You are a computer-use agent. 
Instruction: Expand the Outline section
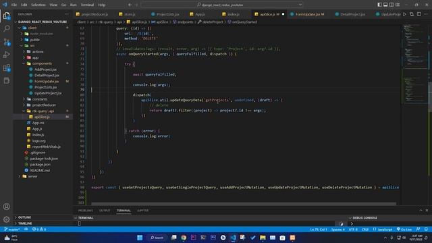pos(24,217)
